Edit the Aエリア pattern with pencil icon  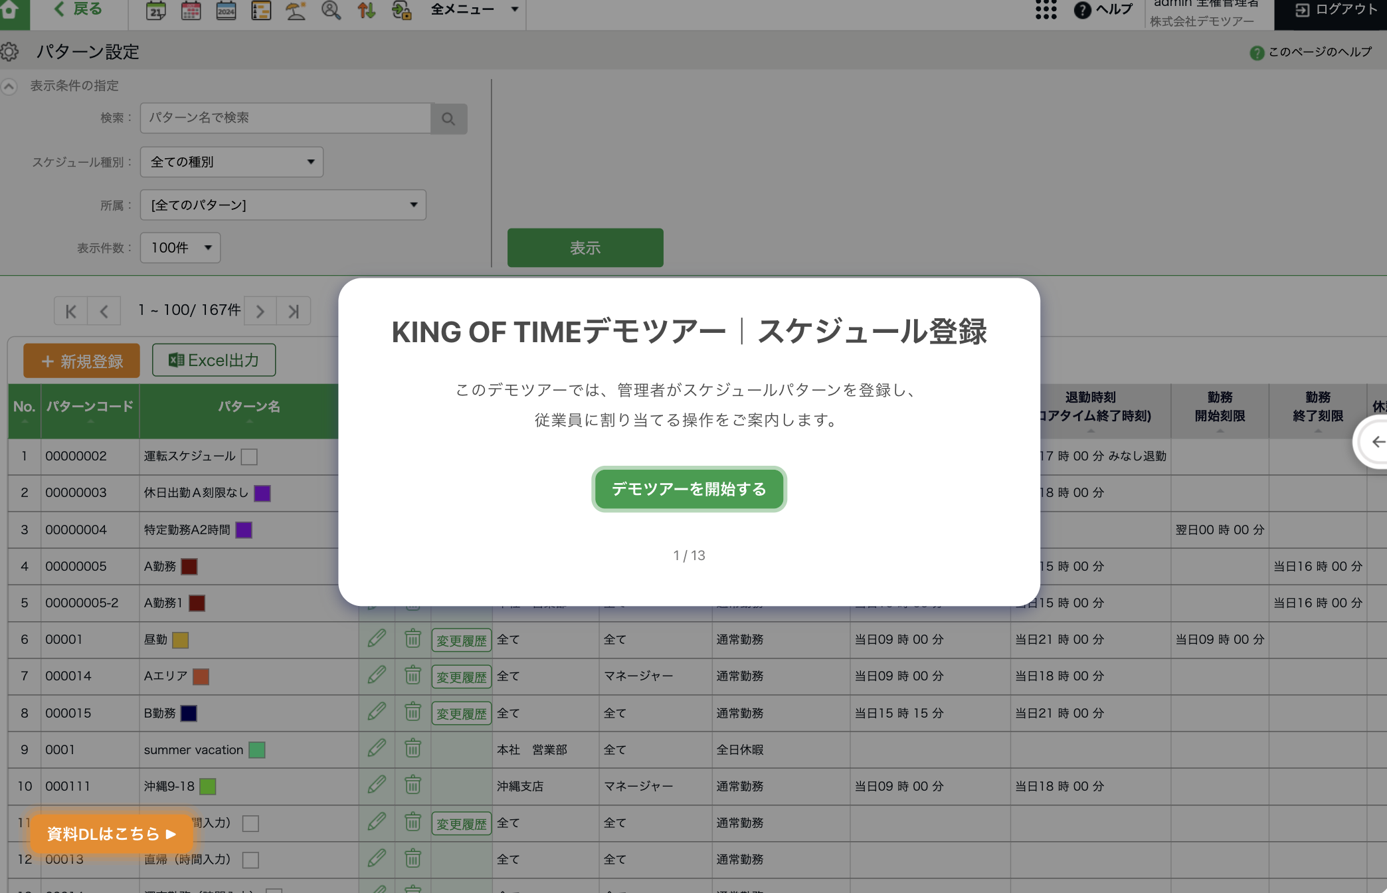(377, 676)
